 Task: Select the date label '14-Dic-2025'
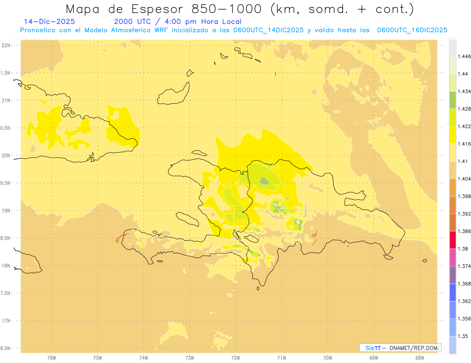(x=49, y=22)
